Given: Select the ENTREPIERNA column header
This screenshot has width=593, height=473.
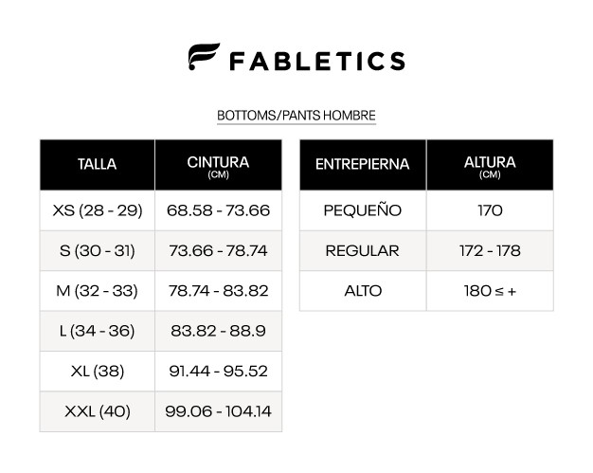Looking at the screenshot, I should (362, 165).
